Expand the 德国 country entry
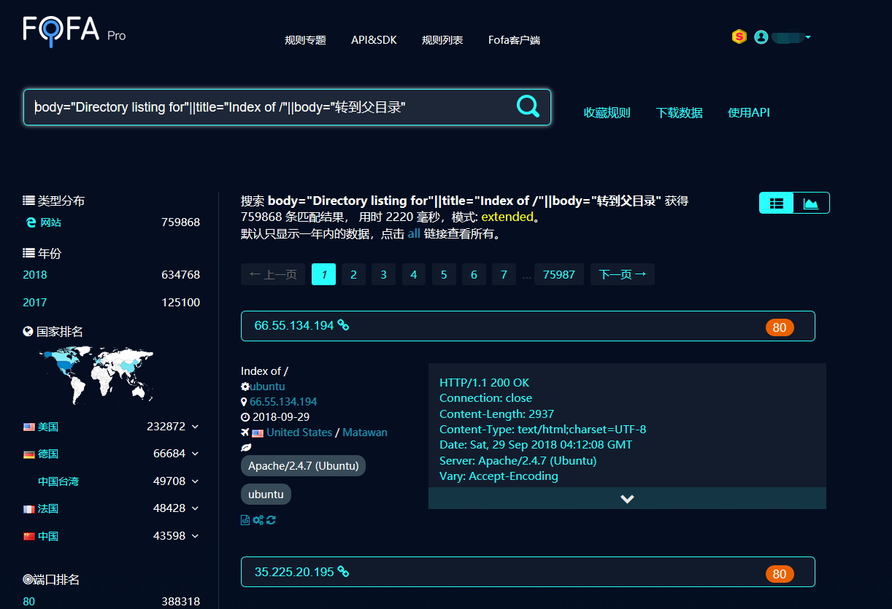 pyautogui.click(x=195, y=454)
